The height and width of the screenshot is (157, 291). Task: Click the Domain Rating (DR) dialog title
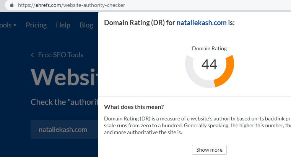click(x=169, y=22)
